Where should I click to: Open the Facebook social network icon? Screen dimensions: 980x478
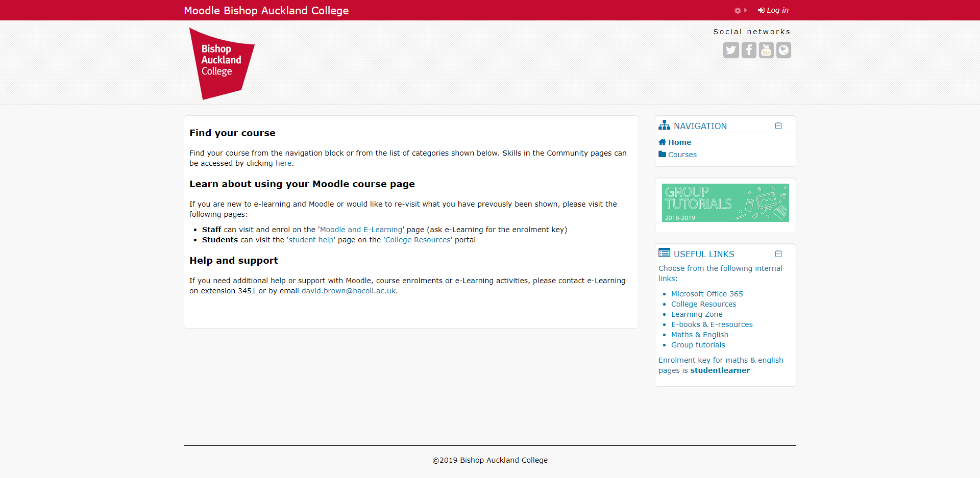pyautogui.click(x=749, y=50)
